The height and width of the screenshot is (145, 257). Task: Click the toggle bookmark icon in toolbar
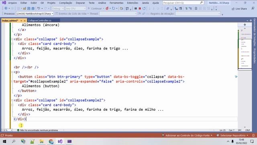pos(196,8)
